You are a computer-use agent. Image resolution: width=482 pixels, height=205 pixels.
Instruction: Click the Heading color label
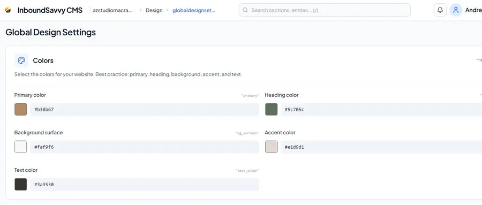282,95
